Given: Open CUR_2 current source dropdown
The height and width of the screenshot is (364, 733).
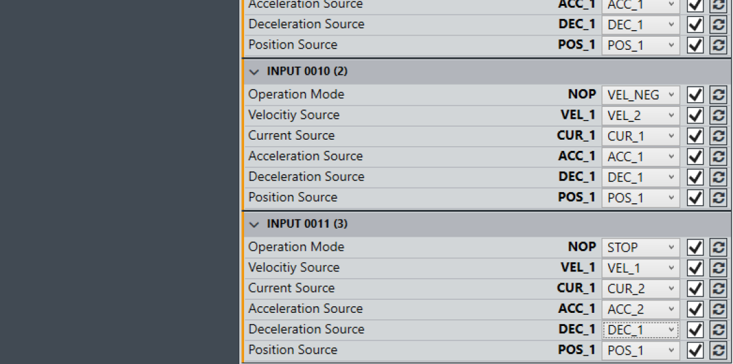Looking at the screenshot, I should click(640, 289).
